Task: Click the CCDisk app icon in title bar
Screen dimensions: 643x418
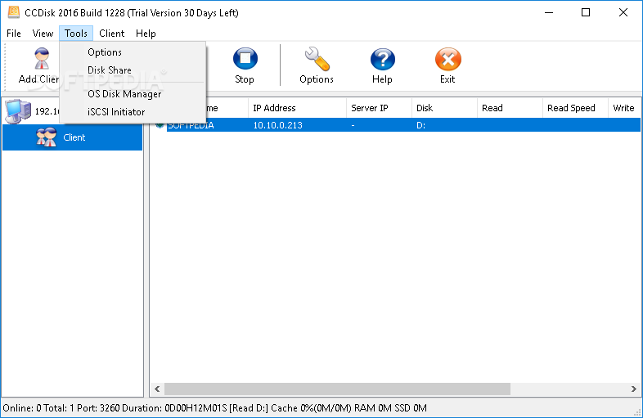Action: (x=14, y=12)
